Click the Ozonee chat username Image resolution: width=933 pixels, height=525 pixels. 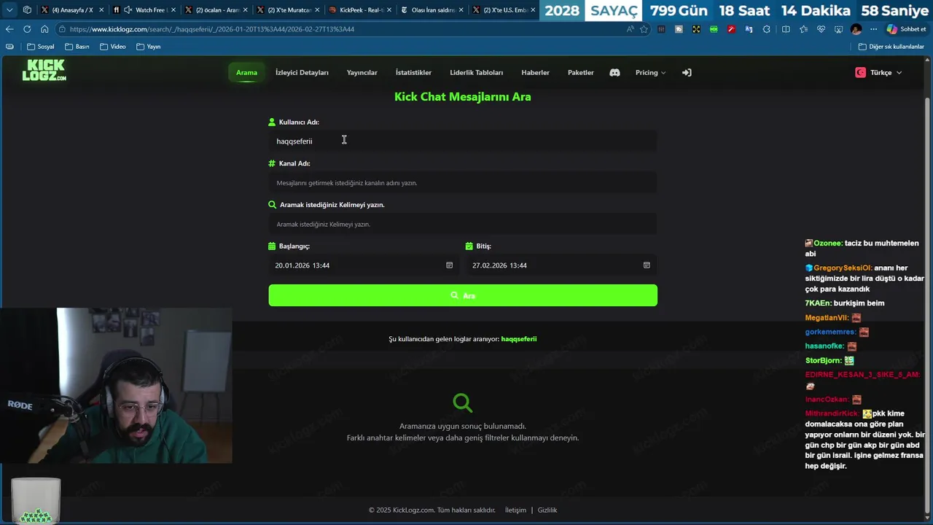coord(827,244)
